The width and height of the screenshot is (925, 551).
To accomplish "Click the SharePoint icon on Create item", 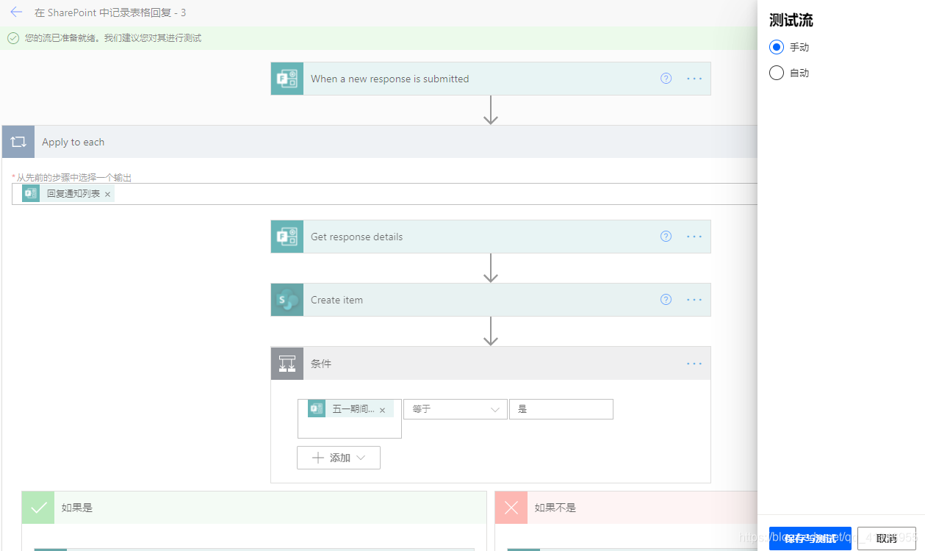I will click(x=287, y=300).
